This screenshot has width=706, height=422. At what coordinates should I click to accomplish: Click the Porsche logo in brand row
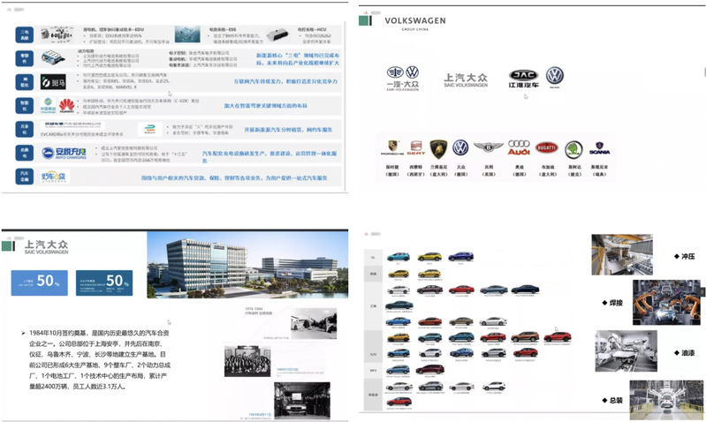tap(392, 147)
